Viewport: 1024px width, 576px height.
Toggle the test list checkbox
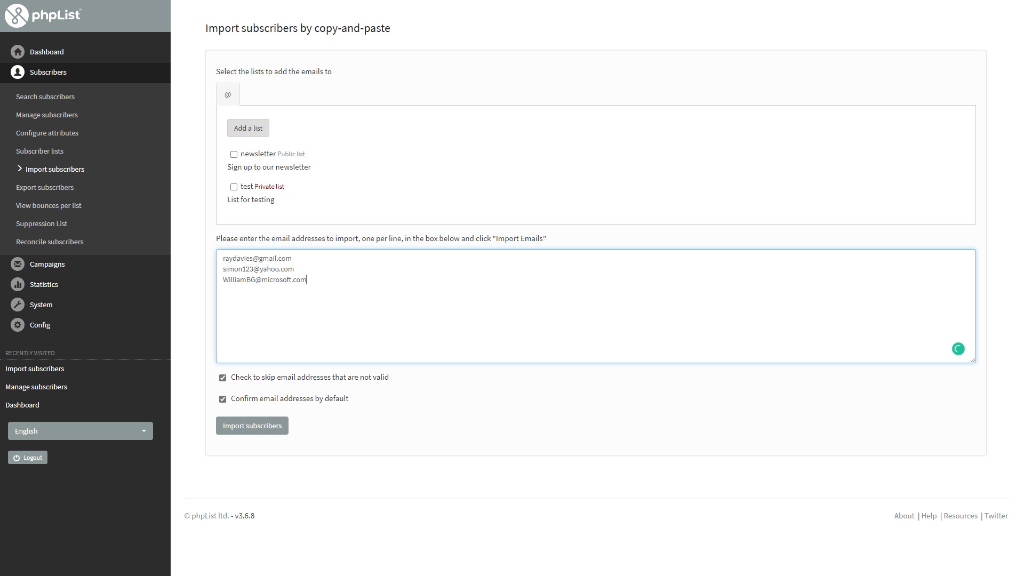(x=234, y=187)
